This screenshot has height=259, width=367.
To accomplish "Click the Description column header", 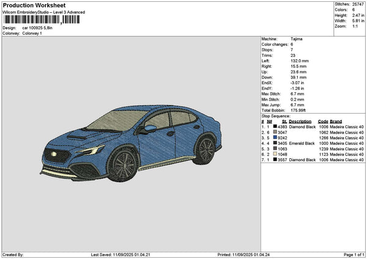I will (301, 121).
